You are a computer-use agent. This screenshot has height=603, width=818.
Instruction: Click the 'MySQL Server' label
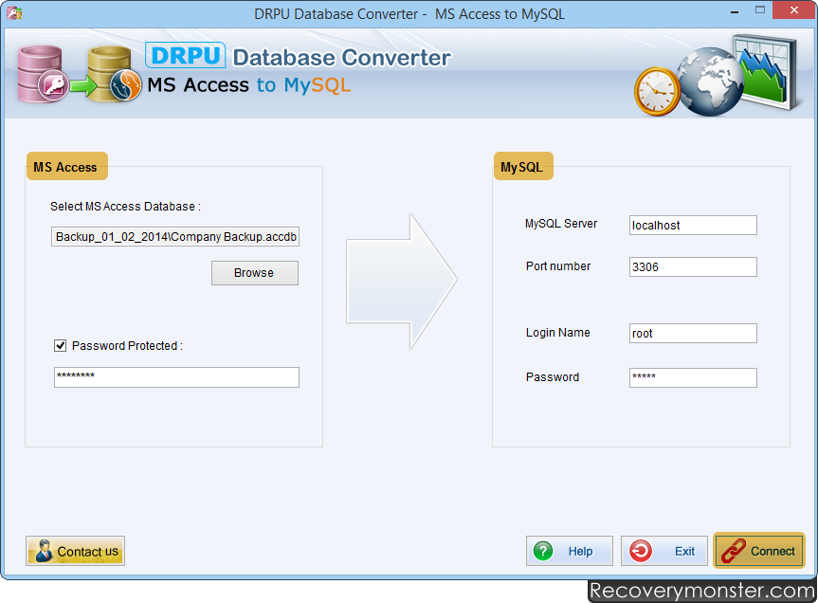click(561, 224)
